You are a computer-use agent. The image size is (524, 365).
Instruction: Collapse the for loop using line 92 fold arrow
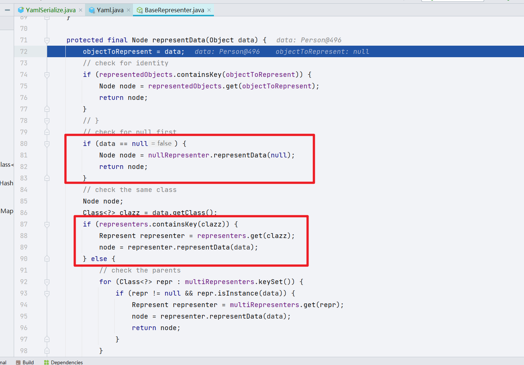(47, 281)
